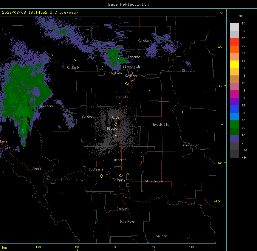Image resolution: width=257 pixels, height=251 pixels.
Task: Click the Airdrie label
Action: pos(120,160)
